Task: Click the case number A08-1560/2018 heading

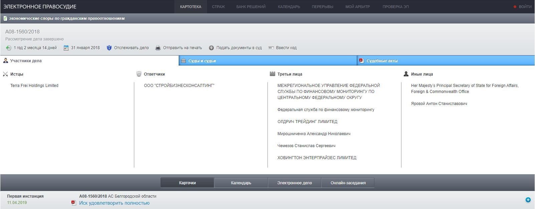Action: pyautogui.click(x=22, y=32)
